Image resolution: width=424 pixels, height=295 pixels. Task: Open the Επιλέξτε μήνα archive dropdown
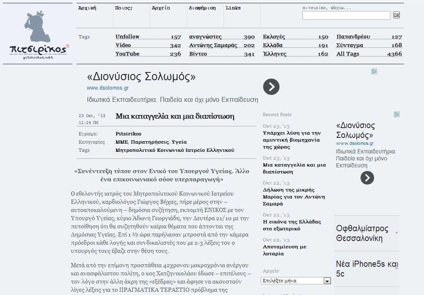(296, 281)
